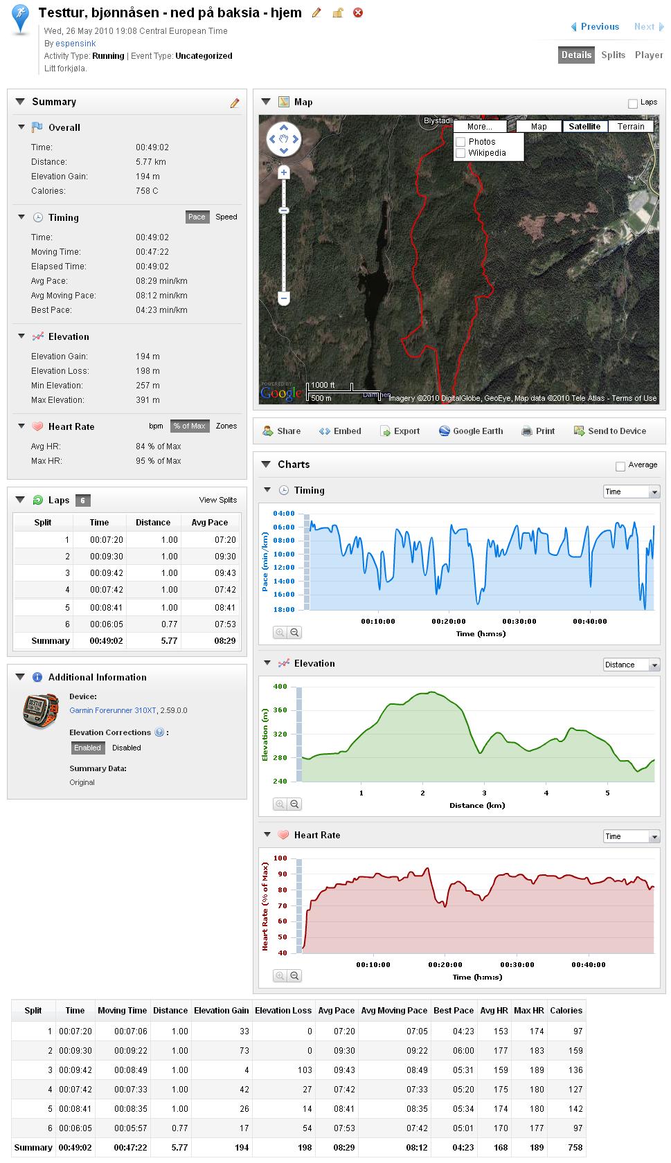Show heart rate in Zones

(226, 426)
